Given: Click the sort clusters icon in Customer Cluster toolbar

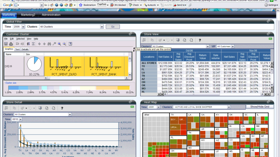Looking at the screenshot, I should 28,44.
